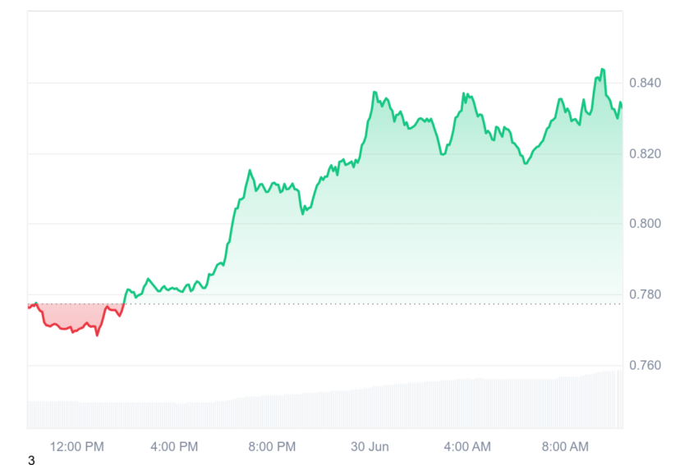Select the 4:00 AM time axis label
Viewport: 698px width, 465px height.
[467, 447]
